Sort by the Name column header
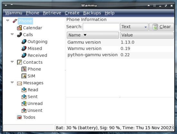The height and width of the screenshot is (134, 177). [93, 35]
